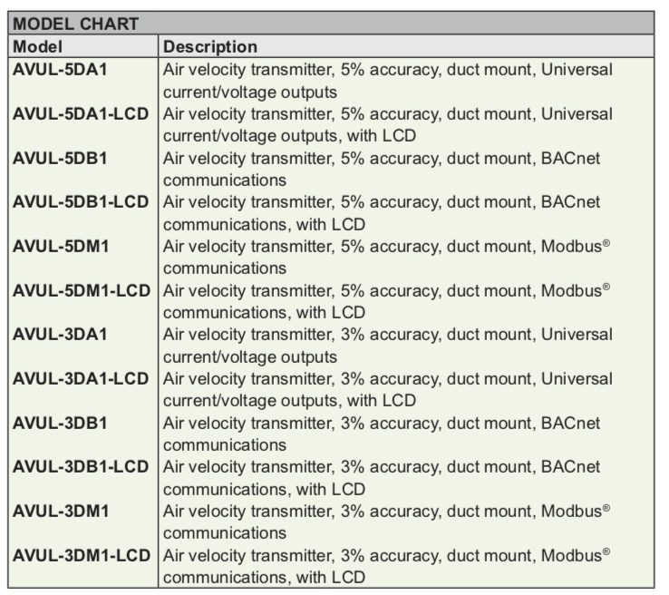Select the description text for AVUL-3DM1-LCD
This screenshot has width=669, height=595.
pyautogui.click(x=386, y=566)
